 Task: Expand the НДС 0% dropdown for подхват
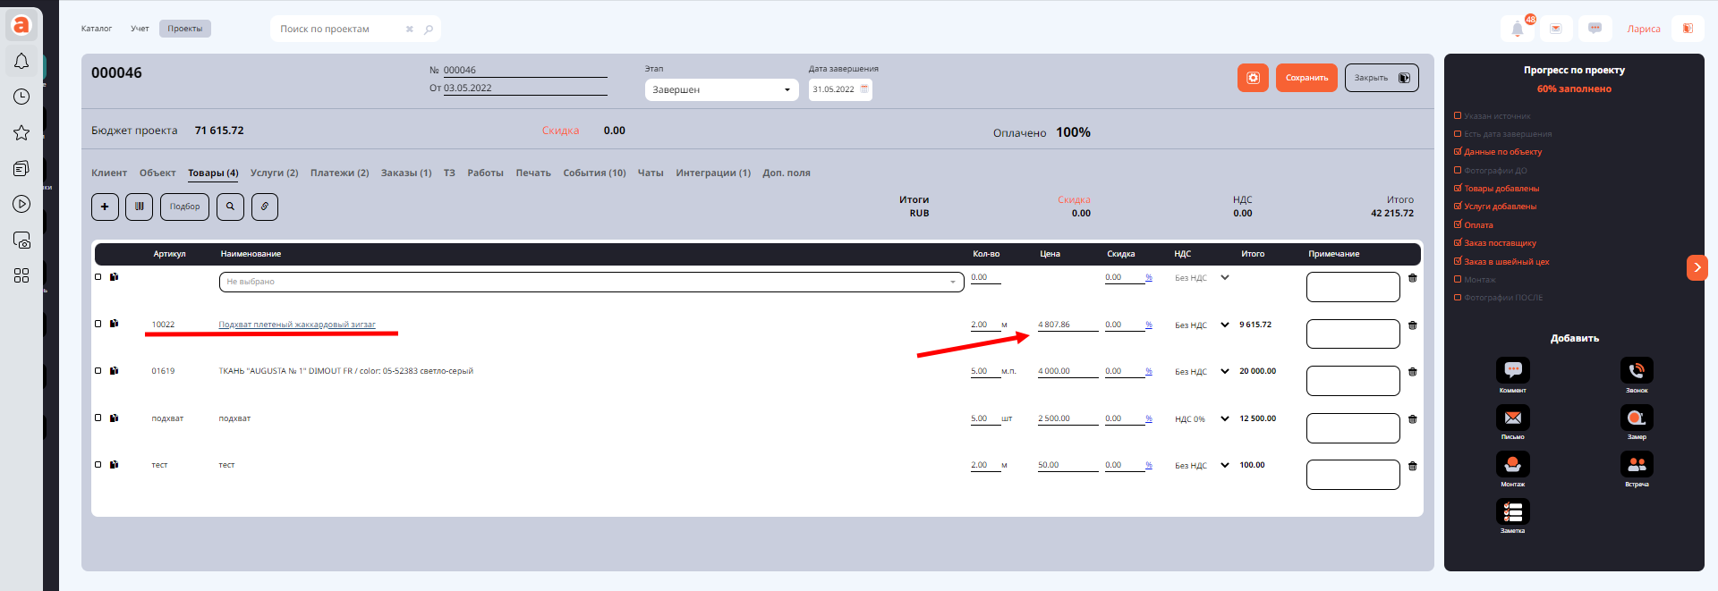[x=1224, y=418]
